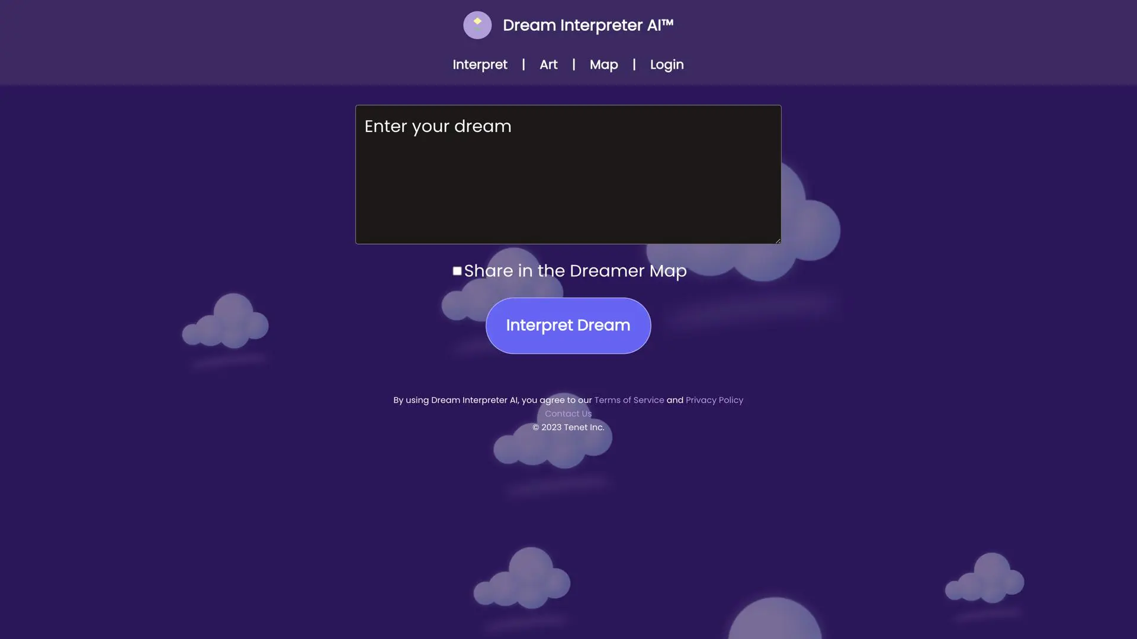Image resolution: width=1137 pixels, height=639 pixels.
Task: Tick the Share in the Dreamer Map checkbox
Action: 457,271
